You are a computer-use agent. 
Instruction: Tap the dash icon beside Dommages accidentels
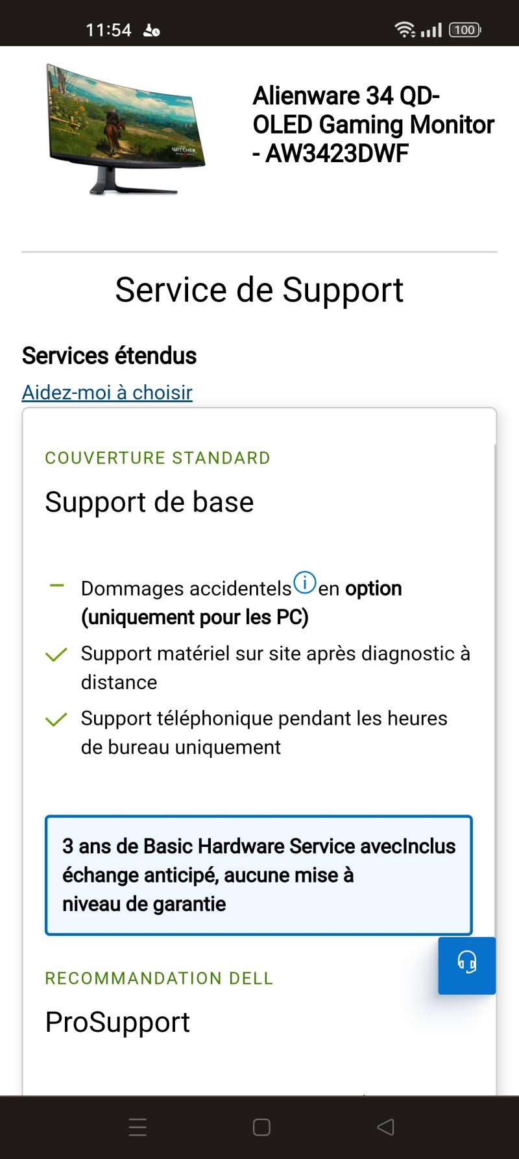coord(56,585)
